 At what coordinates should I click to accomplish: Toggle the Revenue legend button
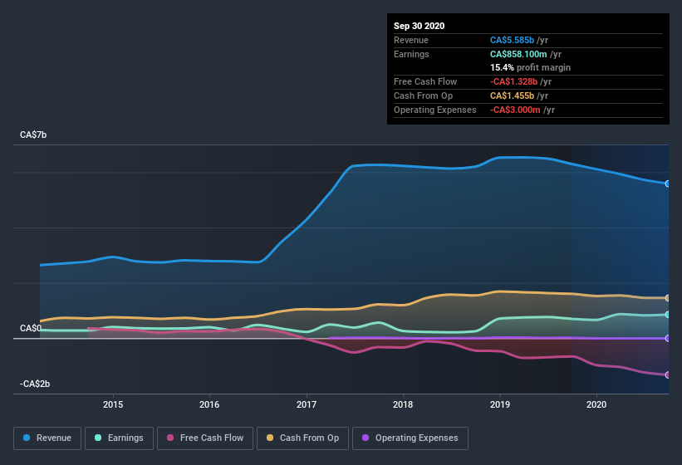click(47, 438)
